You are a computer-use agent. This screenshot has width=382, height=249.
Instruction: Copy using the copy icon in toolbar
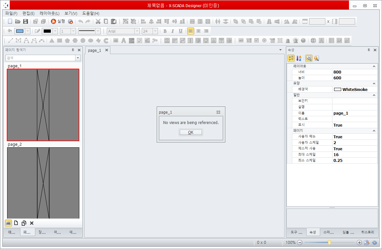coord(106,21)
